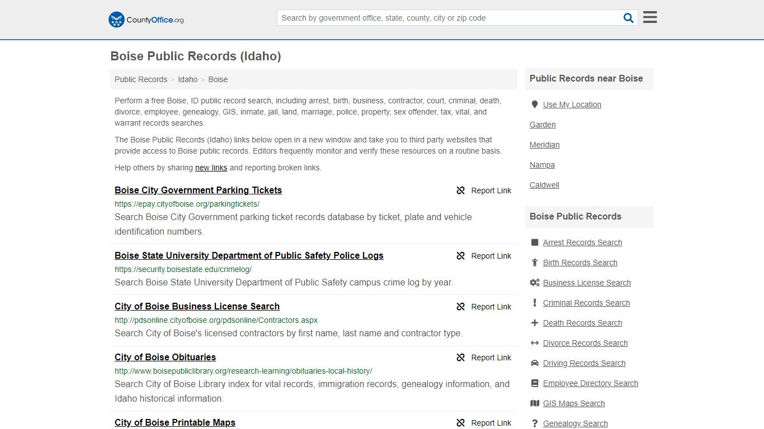Open Arrest Records Search
Viewport: 764px width, 429px height.
(x=582, y=242)
